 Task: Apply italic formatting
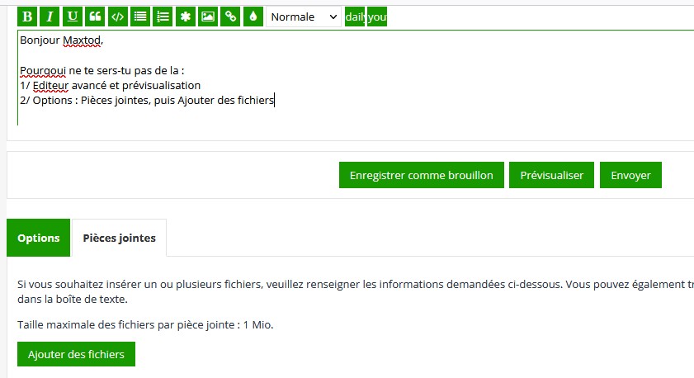[x=50, y=17]
